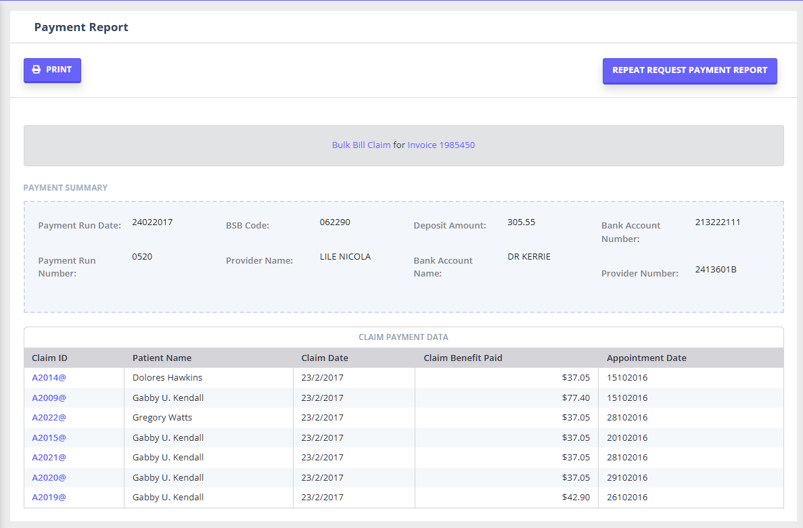
Task: Click the Claim ID column header
Action: point(49,358)
